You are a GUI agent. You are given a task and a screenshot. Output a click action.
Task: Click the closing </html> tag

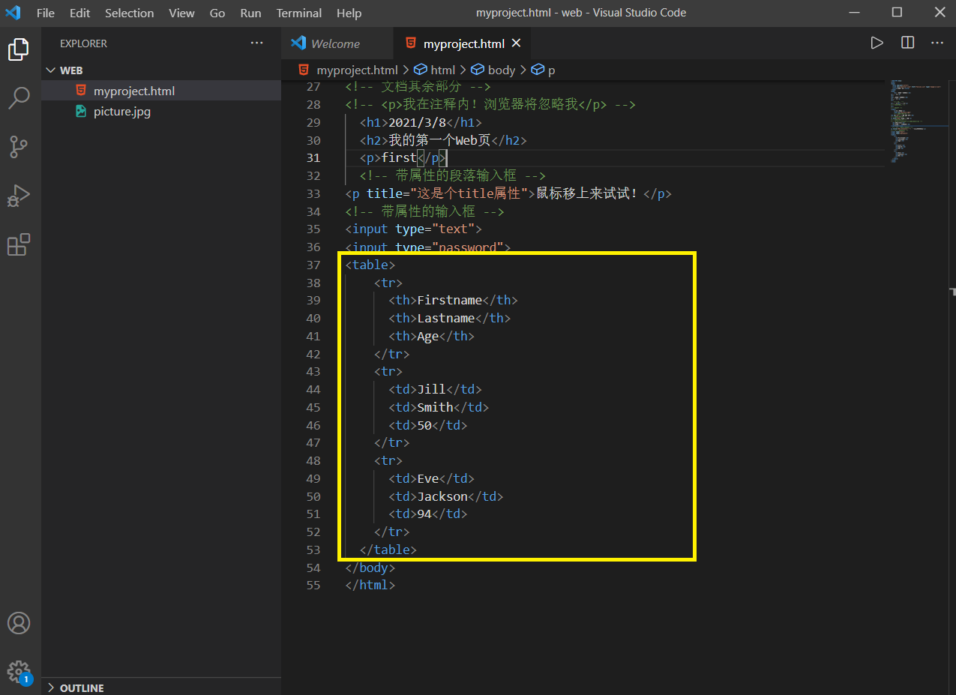[370, 585]
